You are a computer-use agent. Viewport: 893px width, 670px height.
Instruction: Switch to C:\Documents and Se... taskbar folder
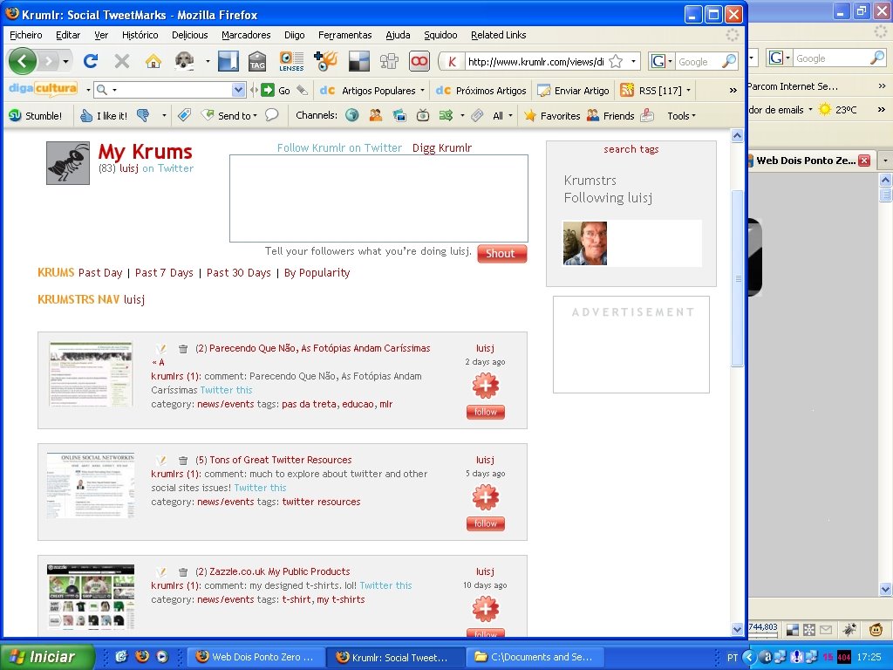point(535,657)
